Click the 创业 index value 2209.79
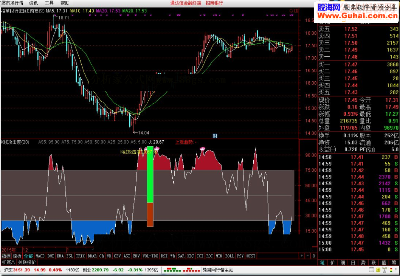400x276 pixels. 100,270
